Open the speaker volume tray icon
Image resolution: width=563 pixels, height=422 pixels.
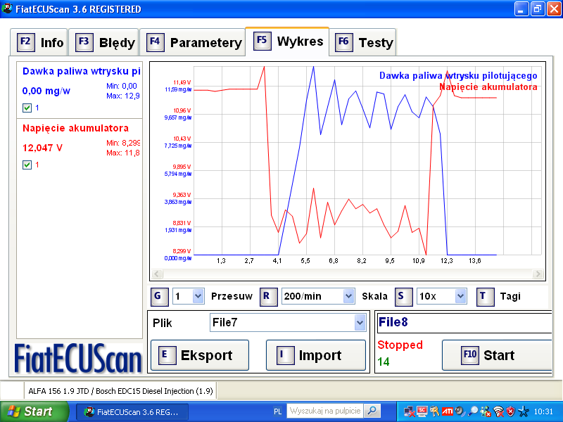pos(460,411)
